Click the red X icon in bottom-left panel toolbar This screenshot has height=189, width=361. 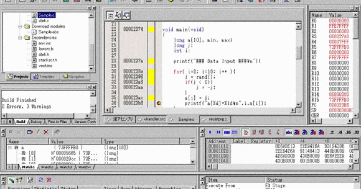[x=49, y=180]
